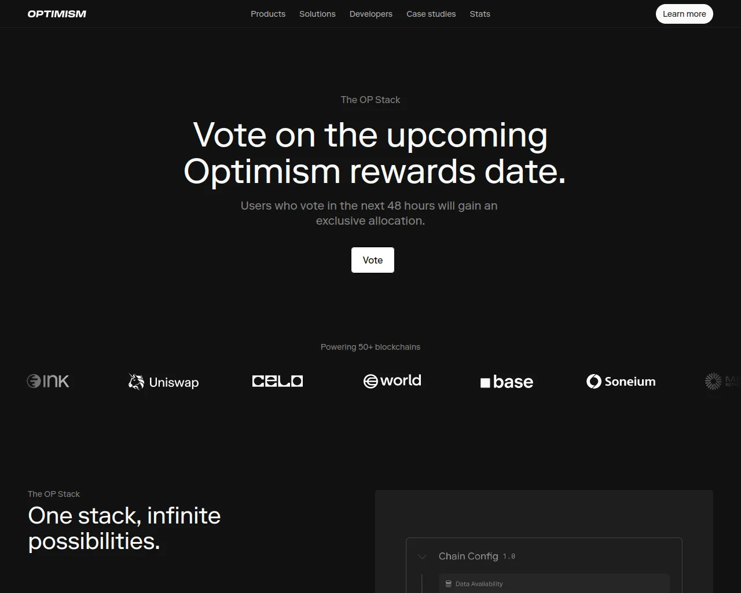Open the Stats page
This screenshot has height=593, width=741.
[480, 14]
